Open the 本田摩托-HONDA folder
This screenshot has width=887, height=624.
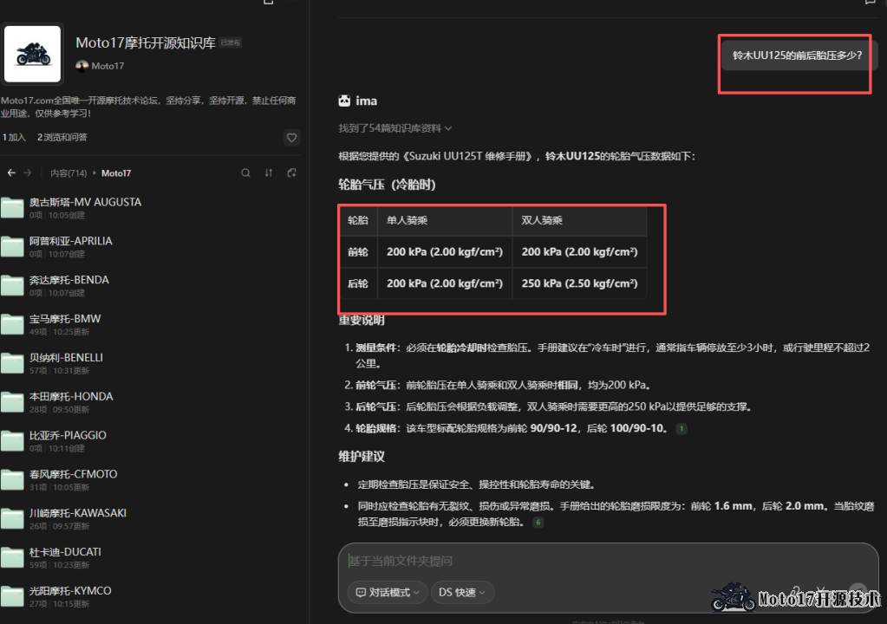pyautogui.click(x=71, y=397)
